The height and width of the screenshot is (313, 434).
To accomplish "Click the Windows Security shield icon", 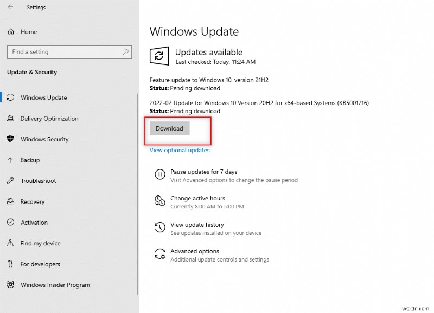I will (x=11, y=139).
